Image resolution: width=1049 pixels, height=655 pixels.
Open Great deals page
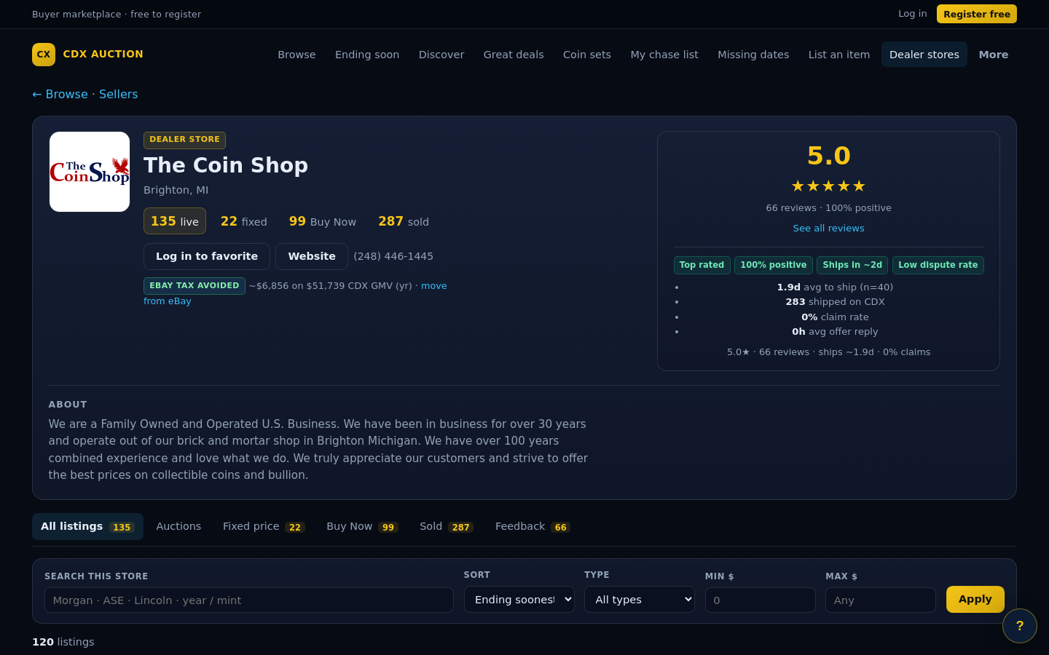tap(514, 55)
